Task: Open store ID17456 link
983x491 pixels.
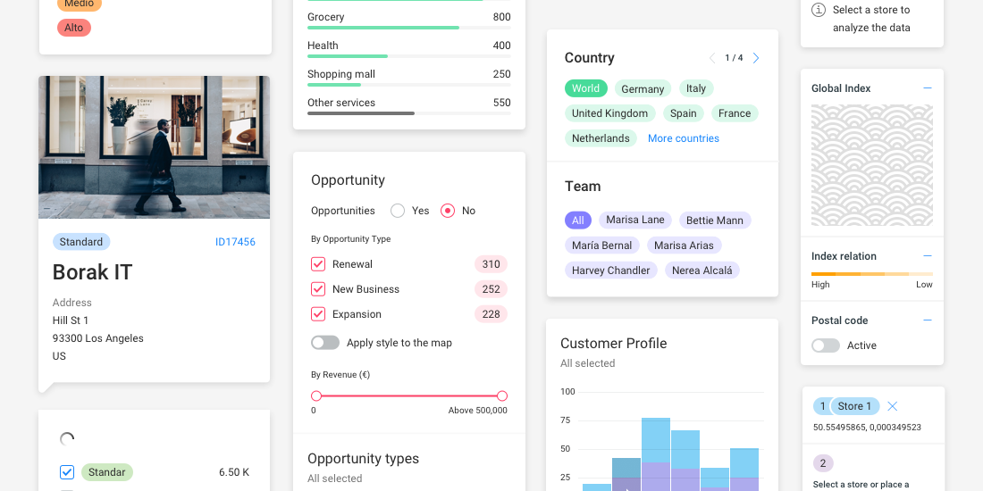Action: [235, 242]
